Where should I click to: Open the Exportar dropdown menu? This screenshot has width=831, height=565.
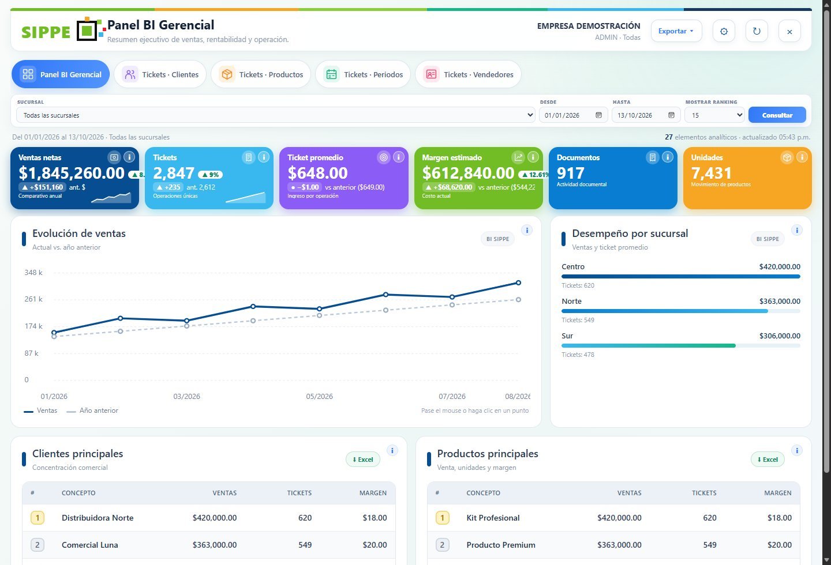[x=676, y=31]
